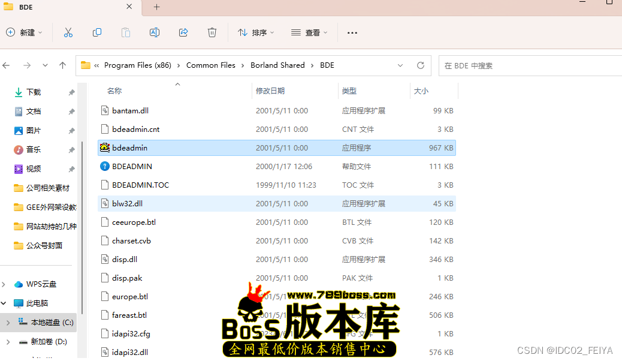Open the bdeadmin application file
This screenshot has height=361, width=622.
129,148
